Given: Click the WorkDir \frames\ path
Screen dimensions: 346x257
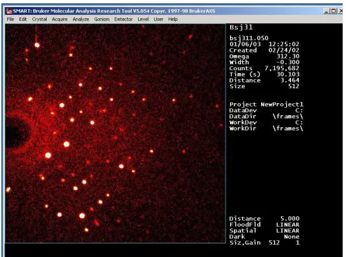Looking at the screenshot, I should tap(288, 128).
